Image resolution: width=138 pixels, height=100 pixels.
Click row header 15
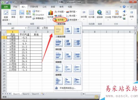(4, 76)
